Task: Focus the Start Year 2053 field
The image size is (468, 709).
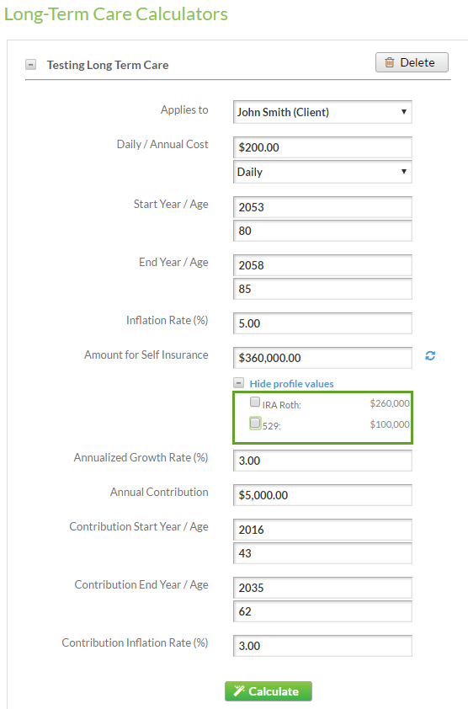Action: coord(322,207)
